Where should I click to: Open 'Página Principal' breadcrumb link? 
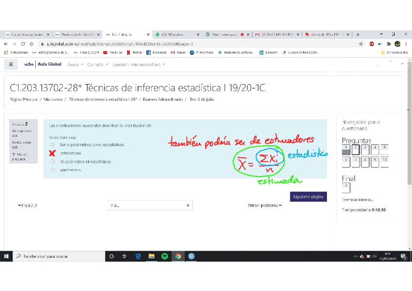(x=24, y=100)
